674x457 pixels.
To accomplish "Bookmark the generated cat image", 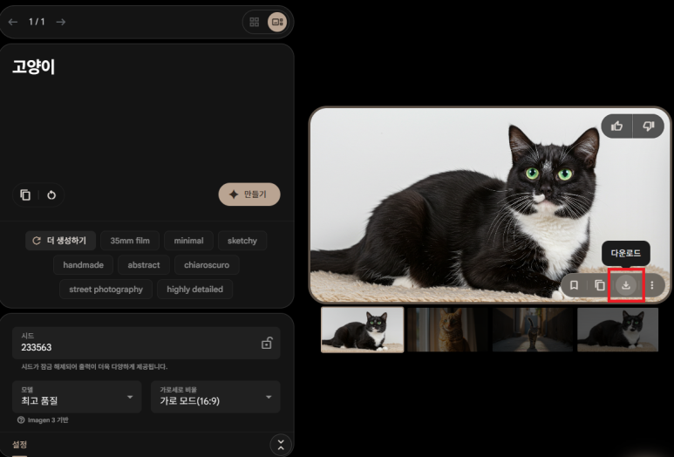I will click(574, 285).
